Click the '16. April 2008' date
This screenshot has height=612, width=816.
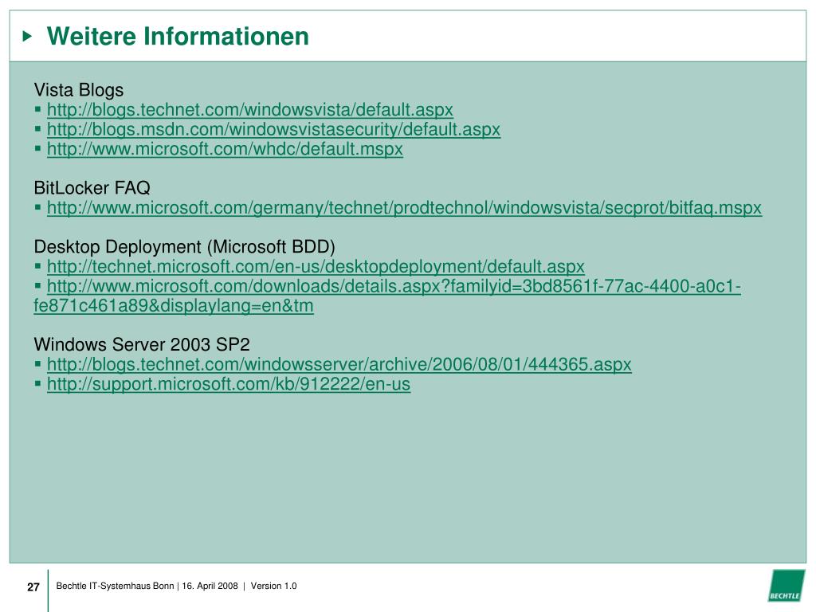pyautogui.click(x=210, y=586)
